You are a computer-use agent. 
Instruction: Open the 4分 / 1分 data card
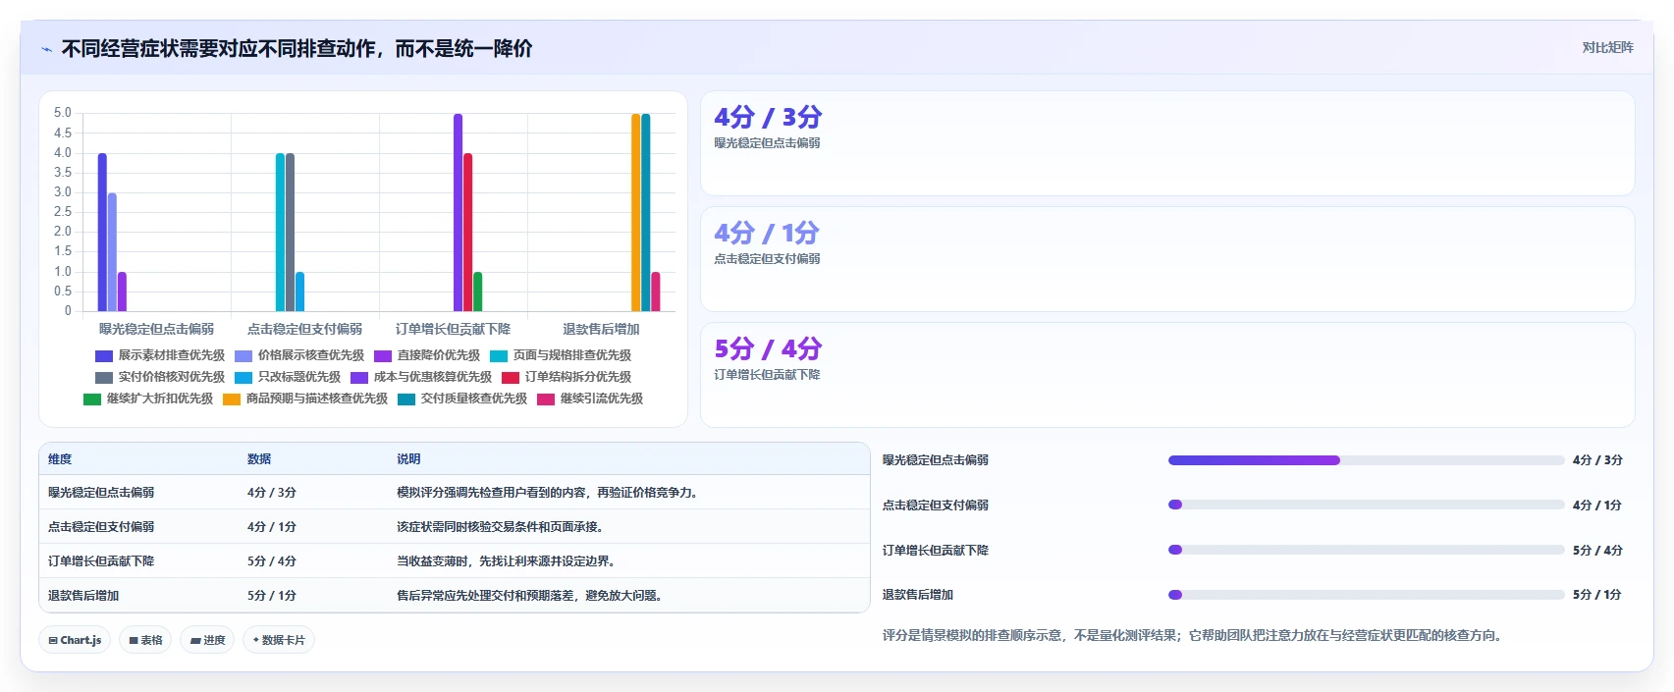pos(1167,259)
